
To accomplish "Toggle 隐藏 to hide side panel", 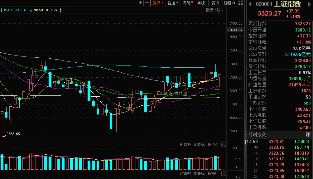I will 230,3.
